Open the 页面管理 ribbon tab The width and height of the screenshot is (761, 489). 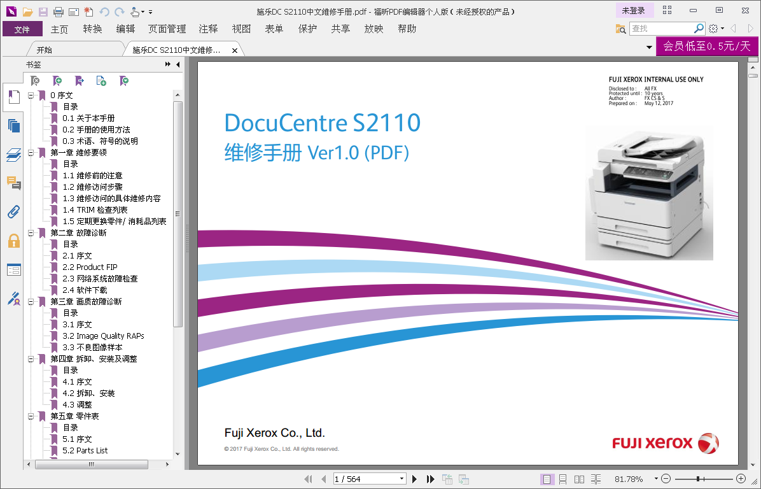[x=167, y=29]
